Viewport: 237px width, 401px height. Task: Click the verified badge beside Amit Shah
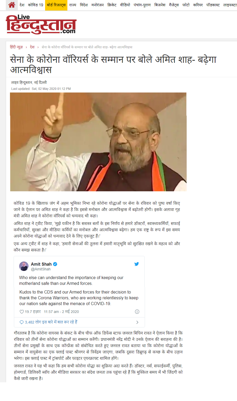click(x=55, y=264)
